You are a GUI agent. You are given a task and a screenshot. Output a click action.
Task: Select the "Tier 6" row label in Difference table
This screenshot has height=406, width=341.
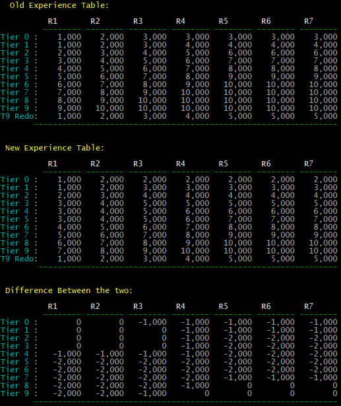pos(15,370)
